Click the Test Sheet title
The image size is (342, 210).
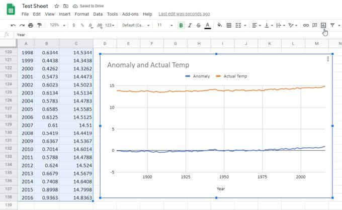point(35,6)
